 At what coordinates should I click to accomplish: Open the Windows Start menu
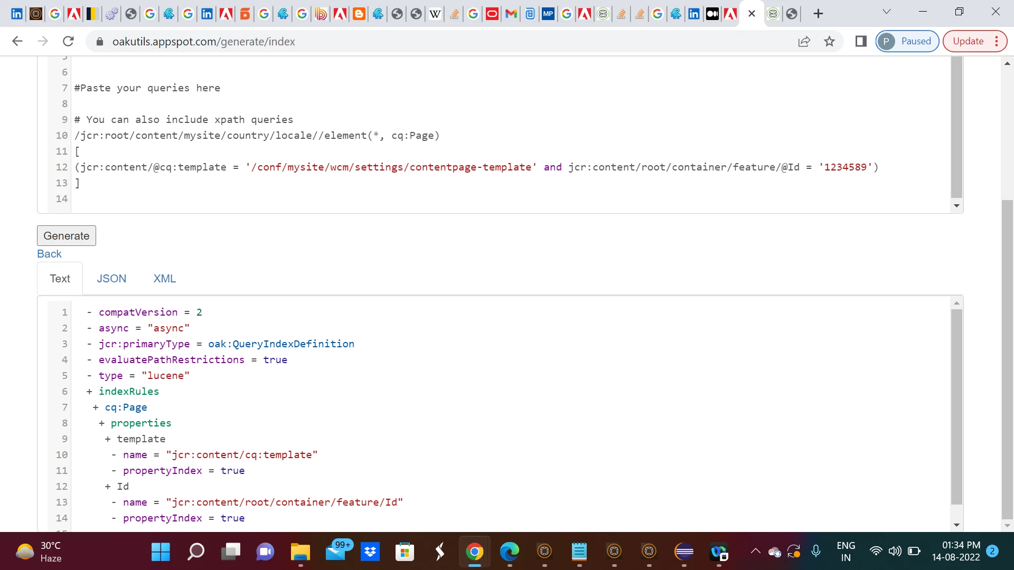coord(161,552)
